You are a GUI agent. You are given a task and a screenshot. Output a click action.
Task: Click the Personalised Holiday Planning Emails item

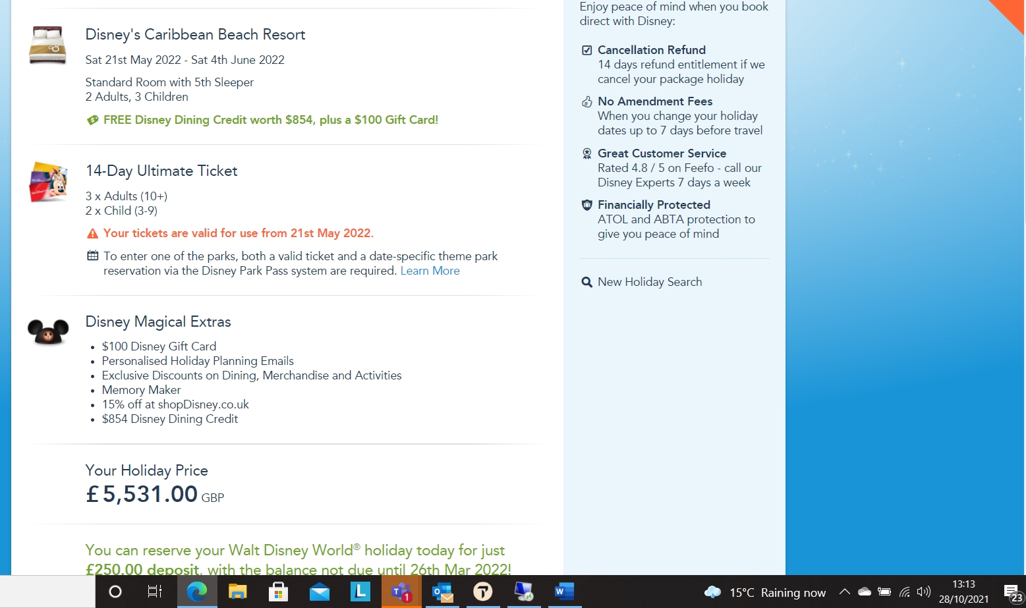198,361
